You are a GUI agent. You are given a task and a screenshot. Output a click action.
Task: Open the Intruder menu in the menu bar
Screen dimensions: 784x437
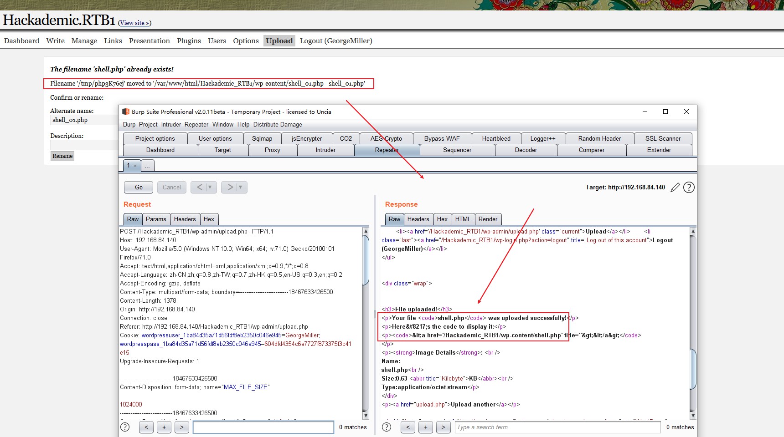click(x=171, y=124)
